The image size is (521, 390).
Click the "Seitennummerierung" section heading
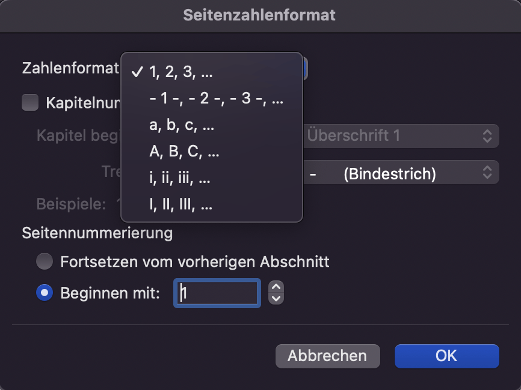pyautogui.click(x=97, y=232)
